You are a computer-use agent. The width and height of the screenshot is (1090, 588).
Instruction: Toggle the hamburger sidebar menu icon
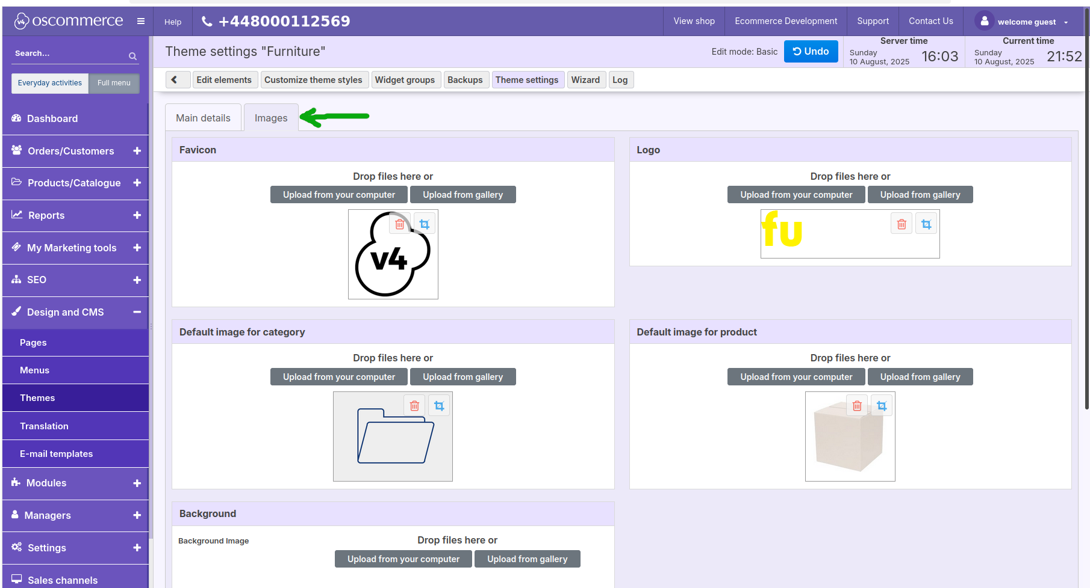coord(141,21)
